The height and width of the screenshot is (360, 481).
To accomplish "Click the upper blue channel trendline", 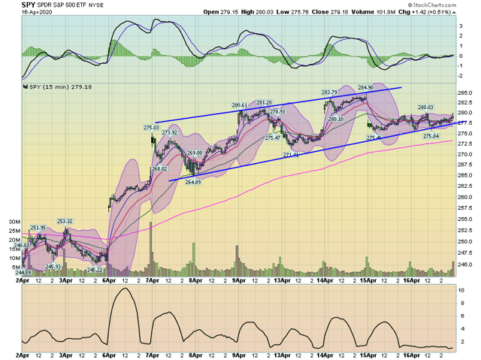I will pyautogui.click(x=278, y=105).
